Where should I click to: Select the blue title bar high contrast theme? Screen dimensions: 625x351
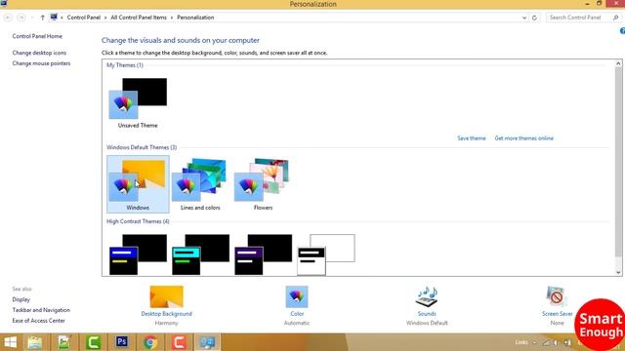[x=138, y=253]
